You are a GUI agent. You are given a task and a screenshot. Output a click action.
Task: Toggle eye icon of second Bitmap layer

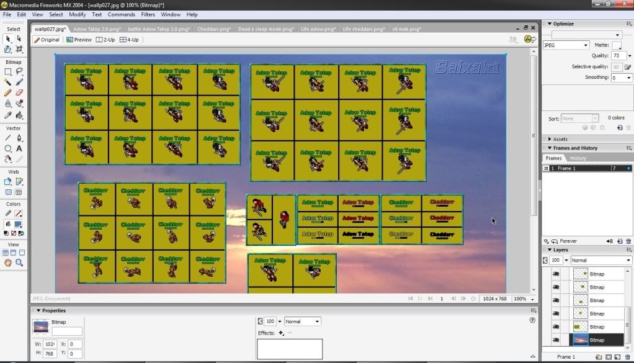[x=556, y=287]
